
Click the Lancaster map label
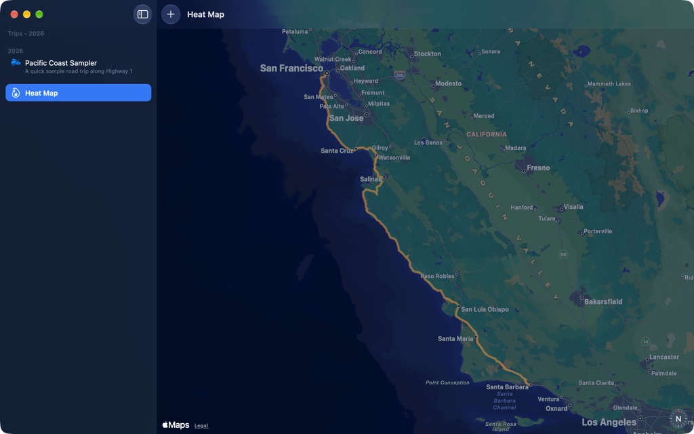pos(664,357)
